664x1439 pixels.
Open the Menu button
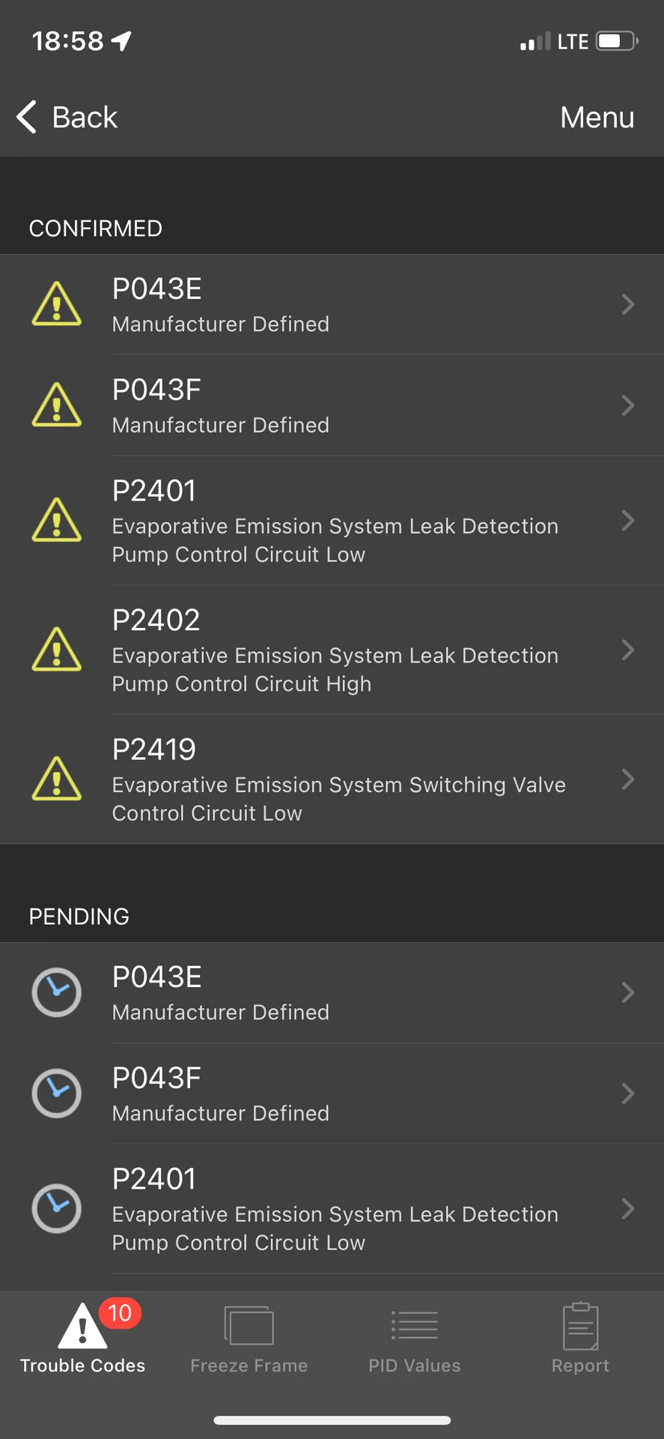[597, 118]
